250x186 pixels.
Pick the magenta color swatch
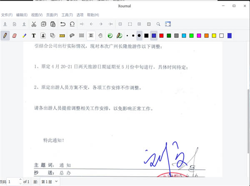(x=199, y=35)
